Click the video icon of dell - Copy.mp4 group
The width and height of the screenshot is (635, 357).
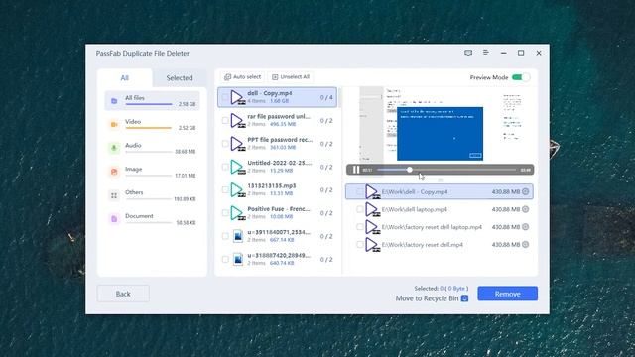tap(238, 97)
